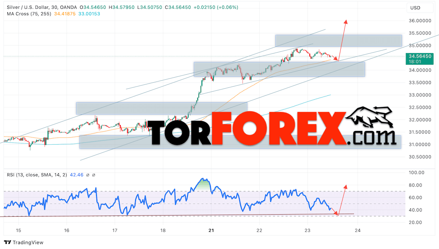The height and width of the screenshot is (249, 439).
Task: Click the 18:01 bar countdown timer
Action: (x=415, y=62)
